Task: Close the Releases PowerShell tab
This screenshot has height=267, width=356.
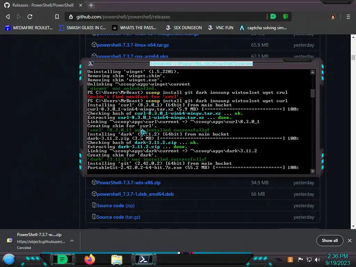Action: pyautogui.click(x=81, y=5)
